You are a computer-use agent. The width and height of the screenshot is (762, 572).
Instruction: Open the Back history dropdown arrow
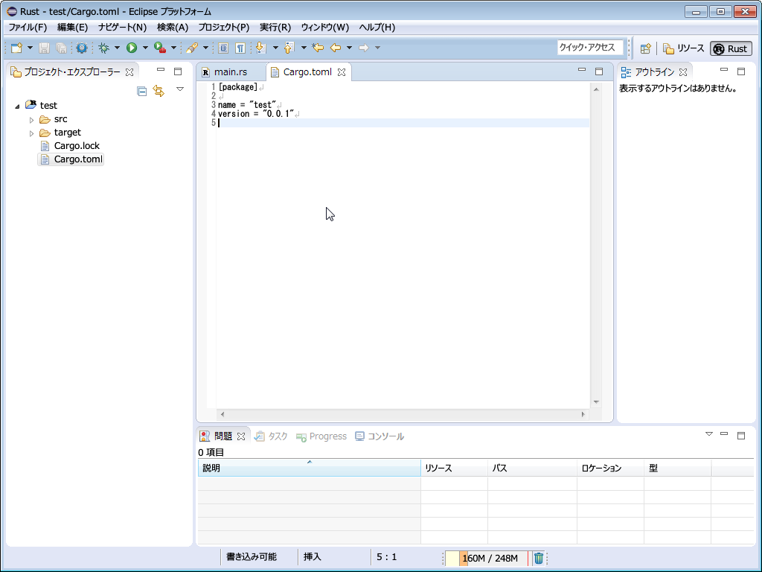click(x=349, y=48)
